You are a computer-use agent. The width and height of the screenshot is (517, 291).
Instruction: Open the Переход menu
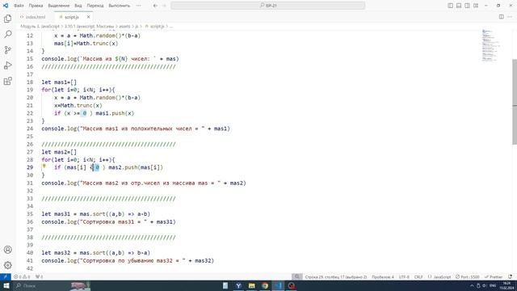point(95,6)
